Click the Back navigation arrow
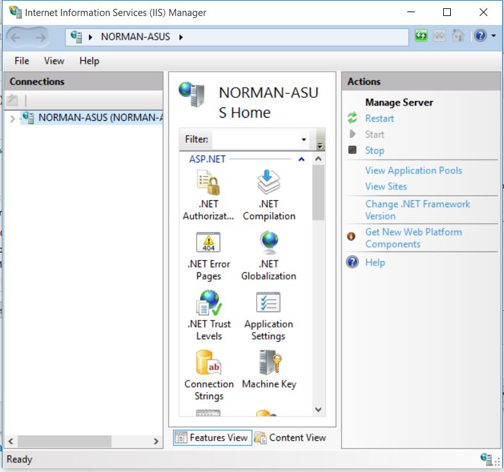 click(x=15, y=38)
